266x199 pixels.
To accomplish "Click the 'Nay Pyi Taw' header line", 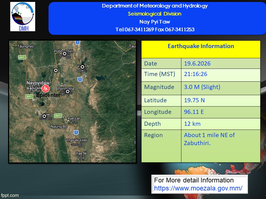I will click(155, 22).
